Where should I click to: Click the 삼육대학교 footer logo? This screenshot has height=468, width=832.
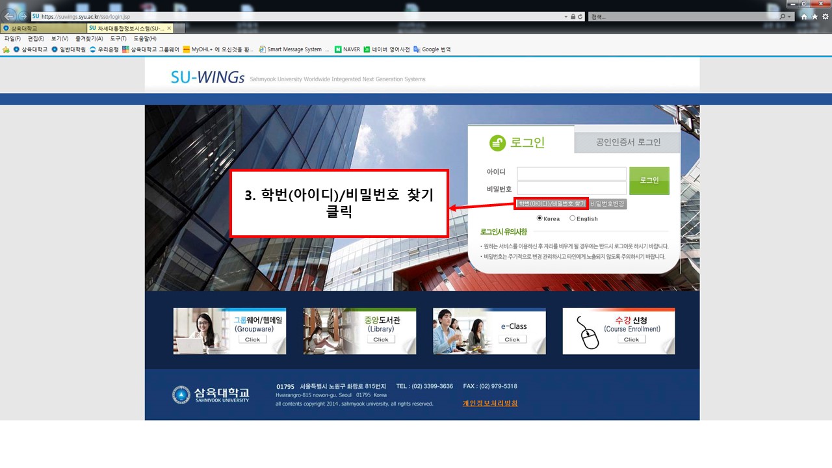point(211,395)
